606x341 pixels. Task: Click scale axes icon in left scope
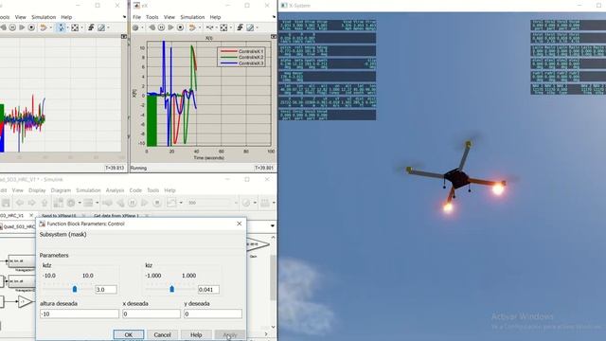click(75, 27)
